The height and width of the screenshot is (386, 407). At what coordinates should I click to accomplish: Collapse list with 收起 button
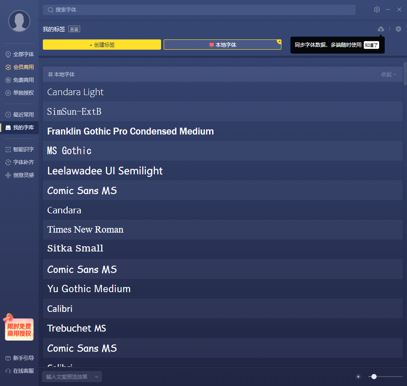coord(389,75)
